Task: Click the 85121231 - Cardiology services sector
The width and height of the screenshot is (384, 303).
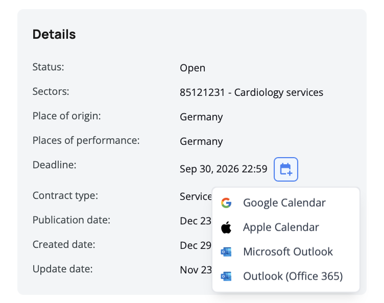Action: 251,93
